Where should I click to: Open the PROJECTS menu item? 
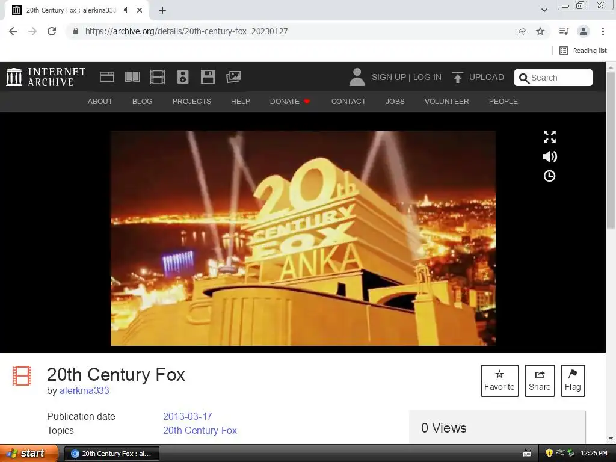(192, 101)
